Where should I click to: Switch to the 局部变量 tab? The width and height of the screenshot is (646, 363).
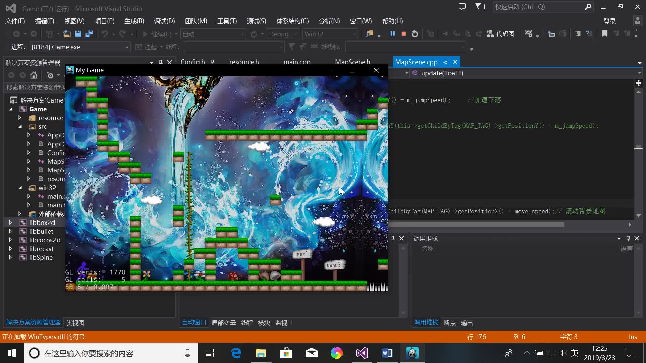[x=224, y=323]
